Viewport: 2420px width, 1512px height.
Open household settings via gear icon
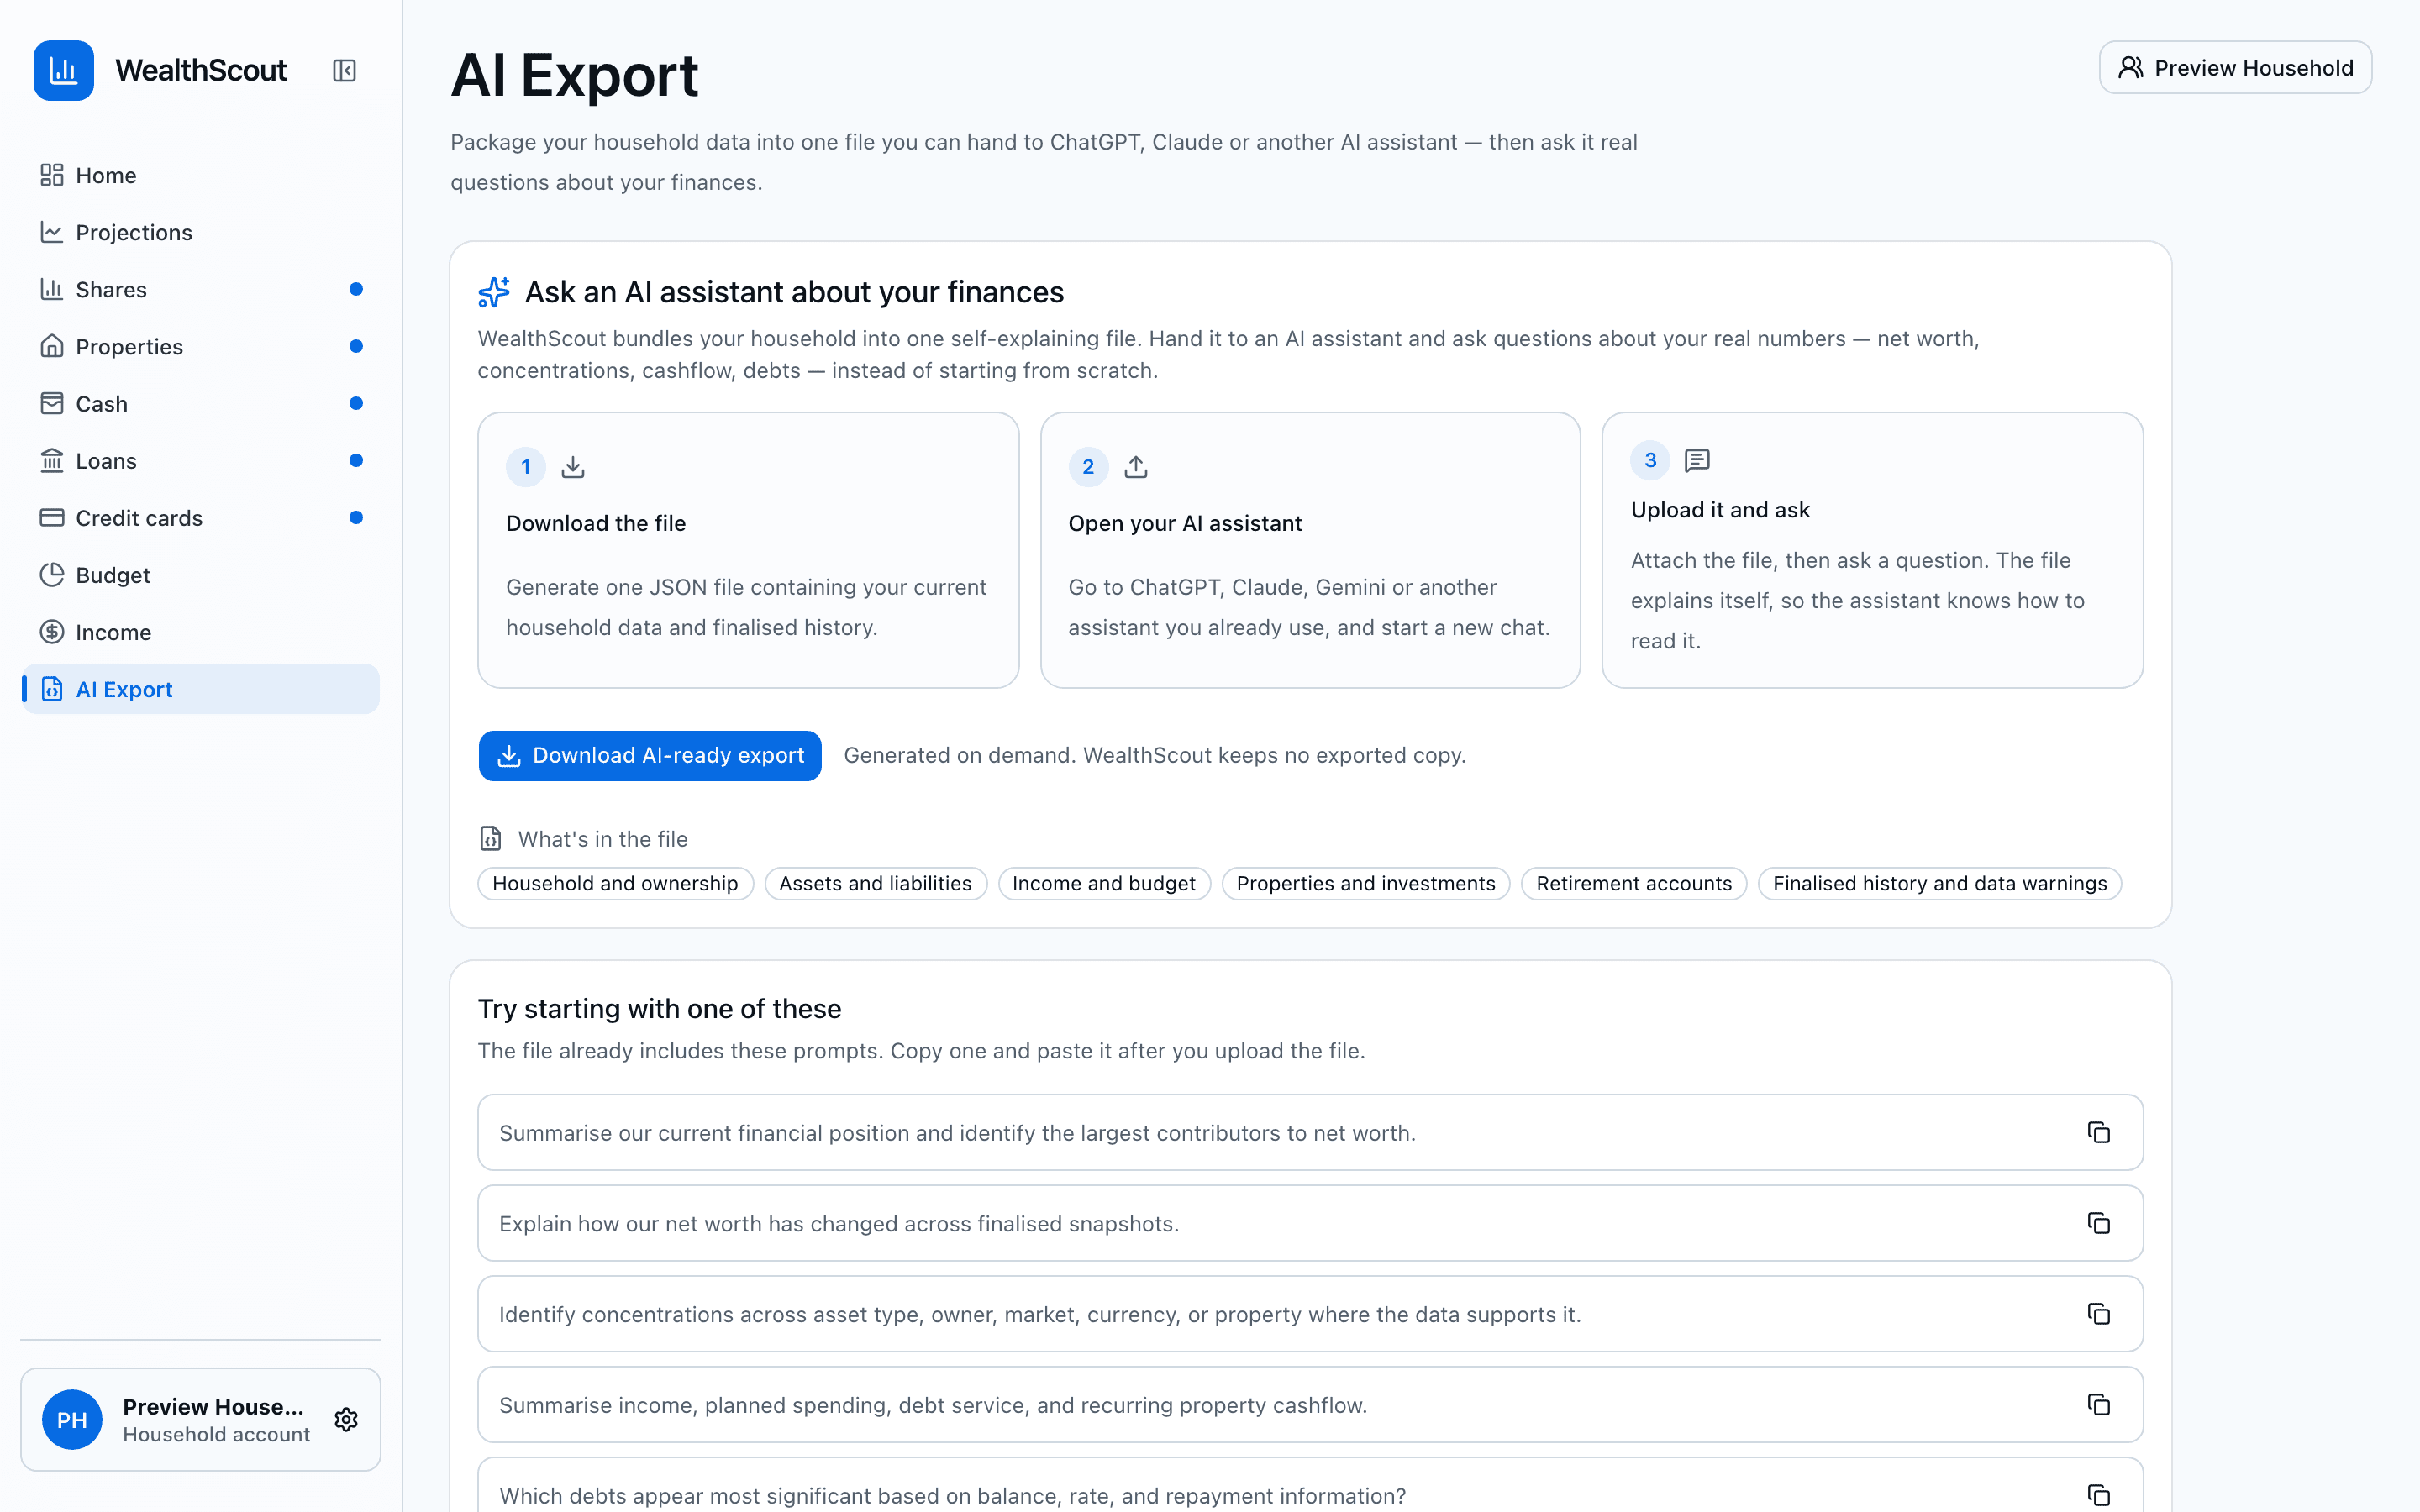click(346, 1419)
